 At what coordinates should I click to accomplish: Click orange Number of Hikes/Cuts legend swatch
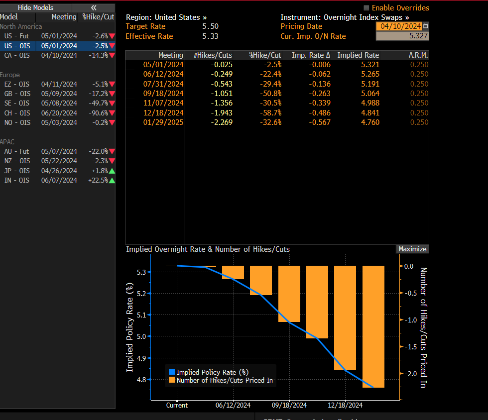pos(171,380)
